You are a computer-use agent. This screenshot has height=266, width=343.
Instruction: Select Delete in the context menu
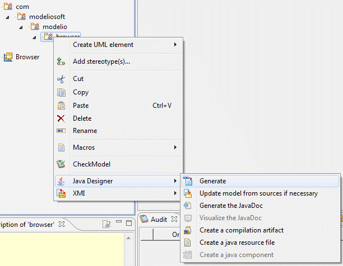(x=118, y=118)
